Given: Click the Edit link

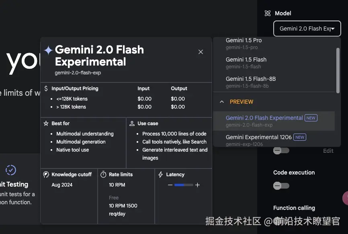Looking at the screenshot, I should [x=328, y=151].
